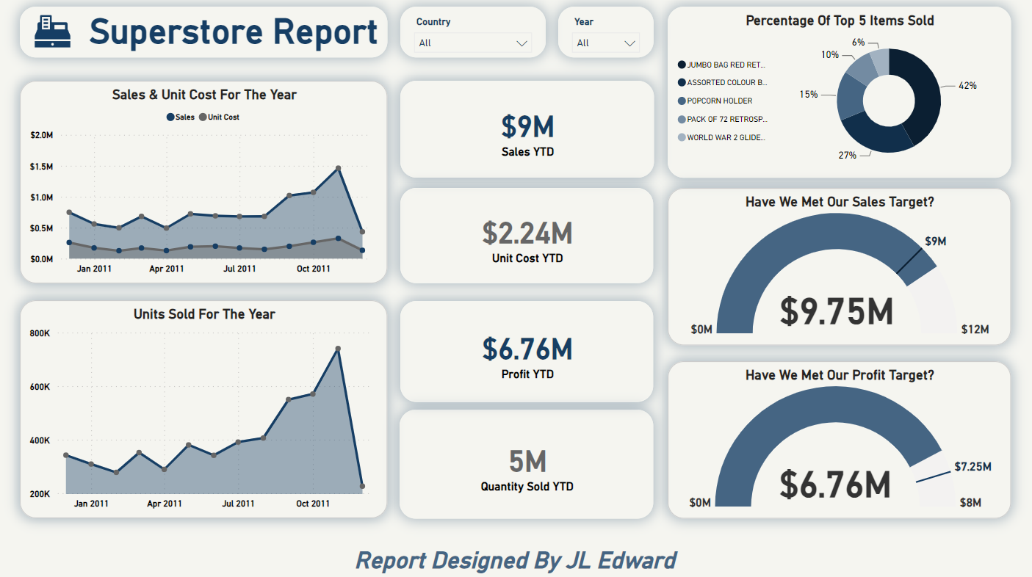Click the Unit Cost YTD card

coord(527,236)
